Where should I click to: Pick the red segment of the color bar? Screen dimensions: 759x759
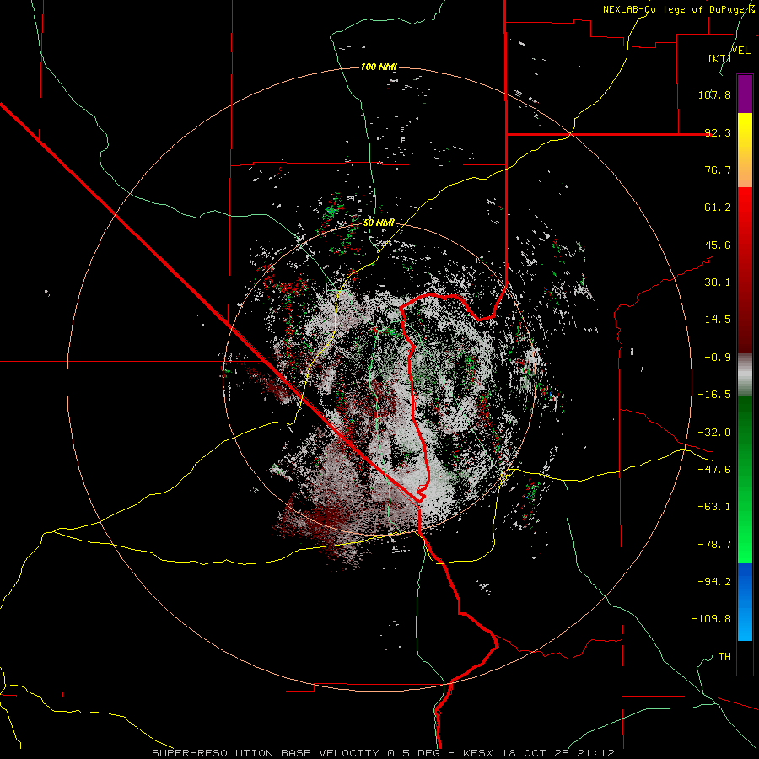pyautogui.click(x=745, y=270)
